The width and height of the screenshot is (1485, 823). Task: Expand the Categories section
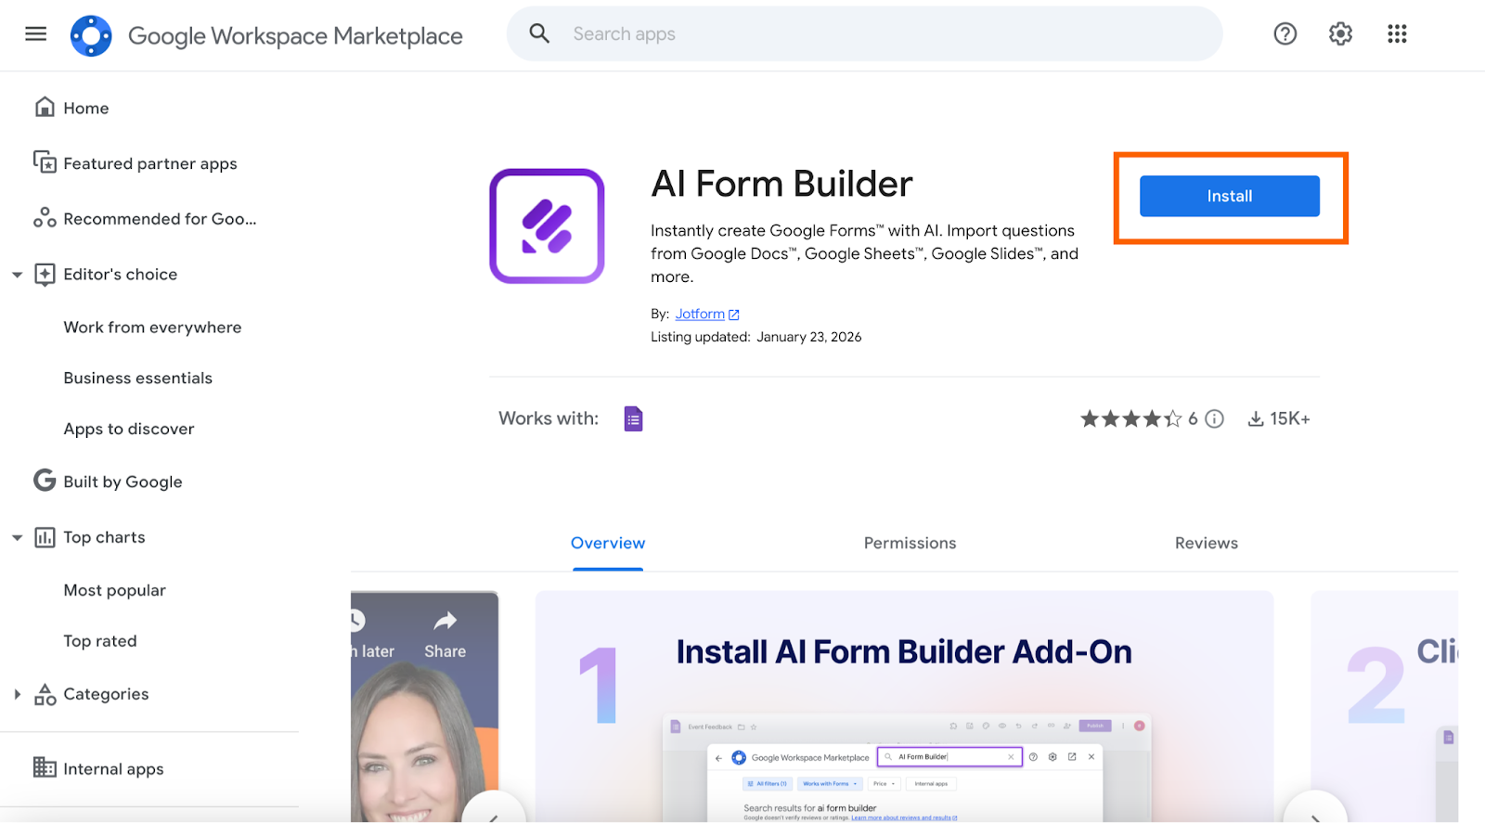(17, 694)
